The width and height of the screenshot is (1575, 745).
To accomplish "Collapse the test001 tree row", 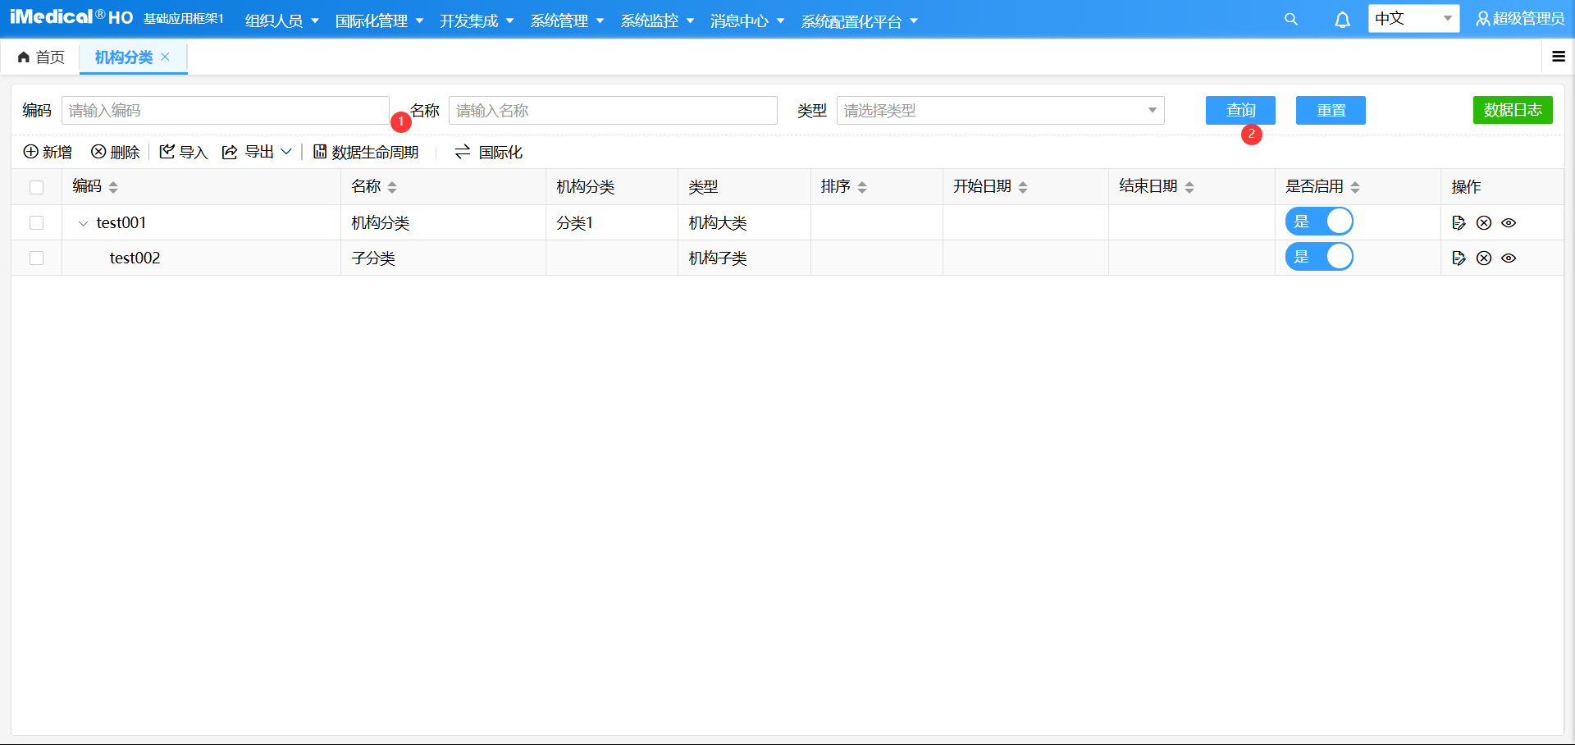I will [83, 223].
